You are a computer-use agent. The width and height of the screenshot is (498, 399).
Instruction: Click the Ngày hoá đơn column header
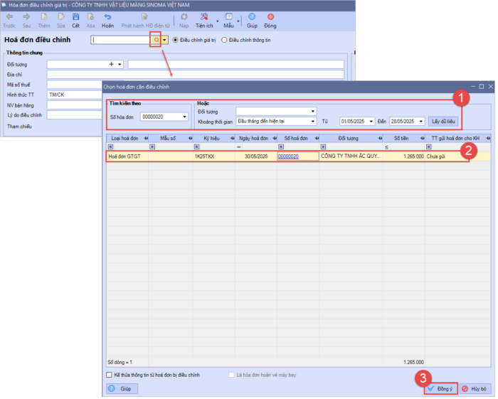click(x=253, y=137)
